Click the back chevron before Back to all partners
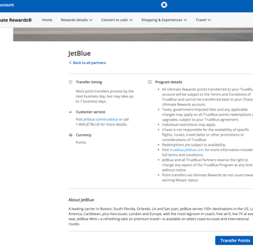Viewport: 253px width, 247px height. tap(70, 63)
